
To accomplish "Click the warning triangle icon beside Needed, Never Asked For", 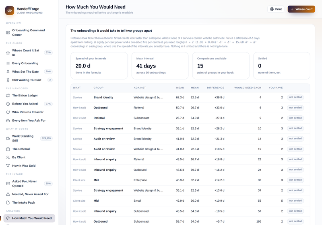I will (x=8, y=194).
